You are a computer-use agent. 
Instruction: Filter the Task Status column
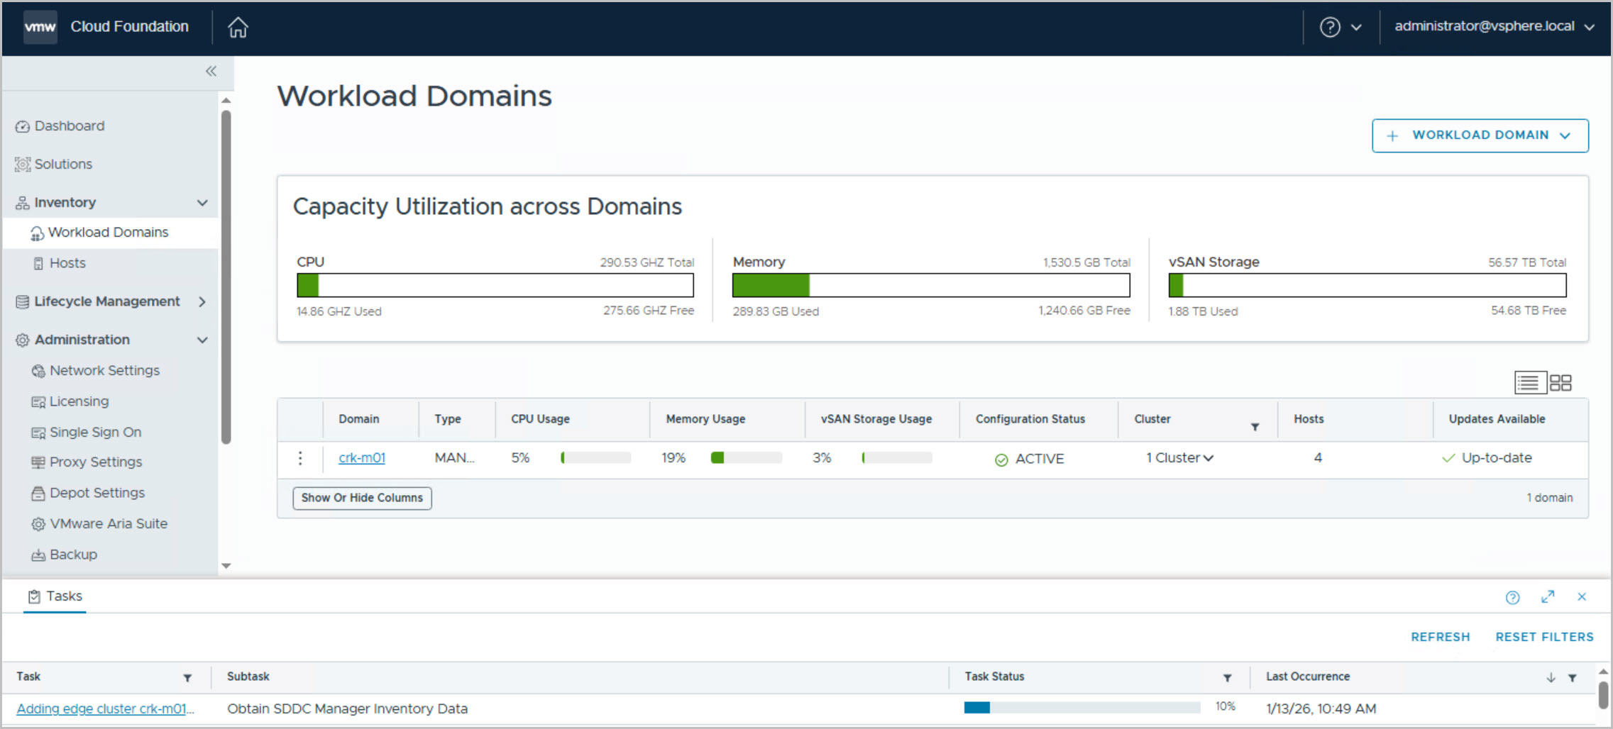point(1227,678)
